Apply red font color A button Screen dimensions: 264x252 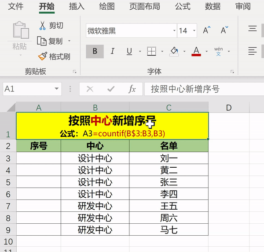click(196, 51)
